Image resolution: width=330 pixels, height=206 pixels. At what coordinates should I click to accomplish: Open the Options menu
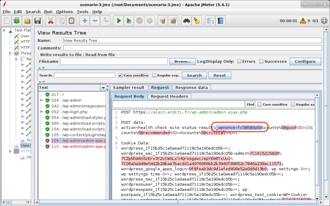tap(64, 12)
